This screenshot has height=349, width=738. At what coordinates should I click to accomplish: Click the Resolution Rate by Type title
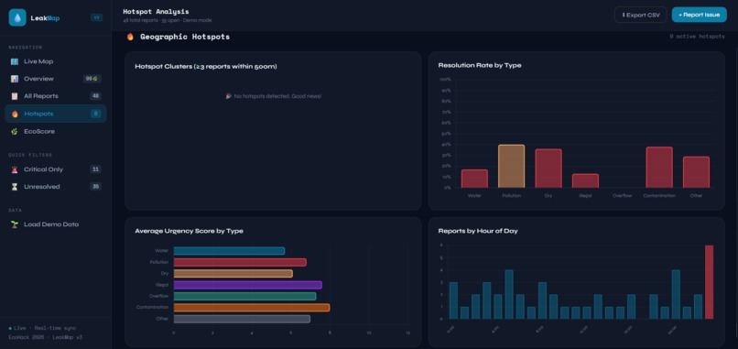click(480, 65)
